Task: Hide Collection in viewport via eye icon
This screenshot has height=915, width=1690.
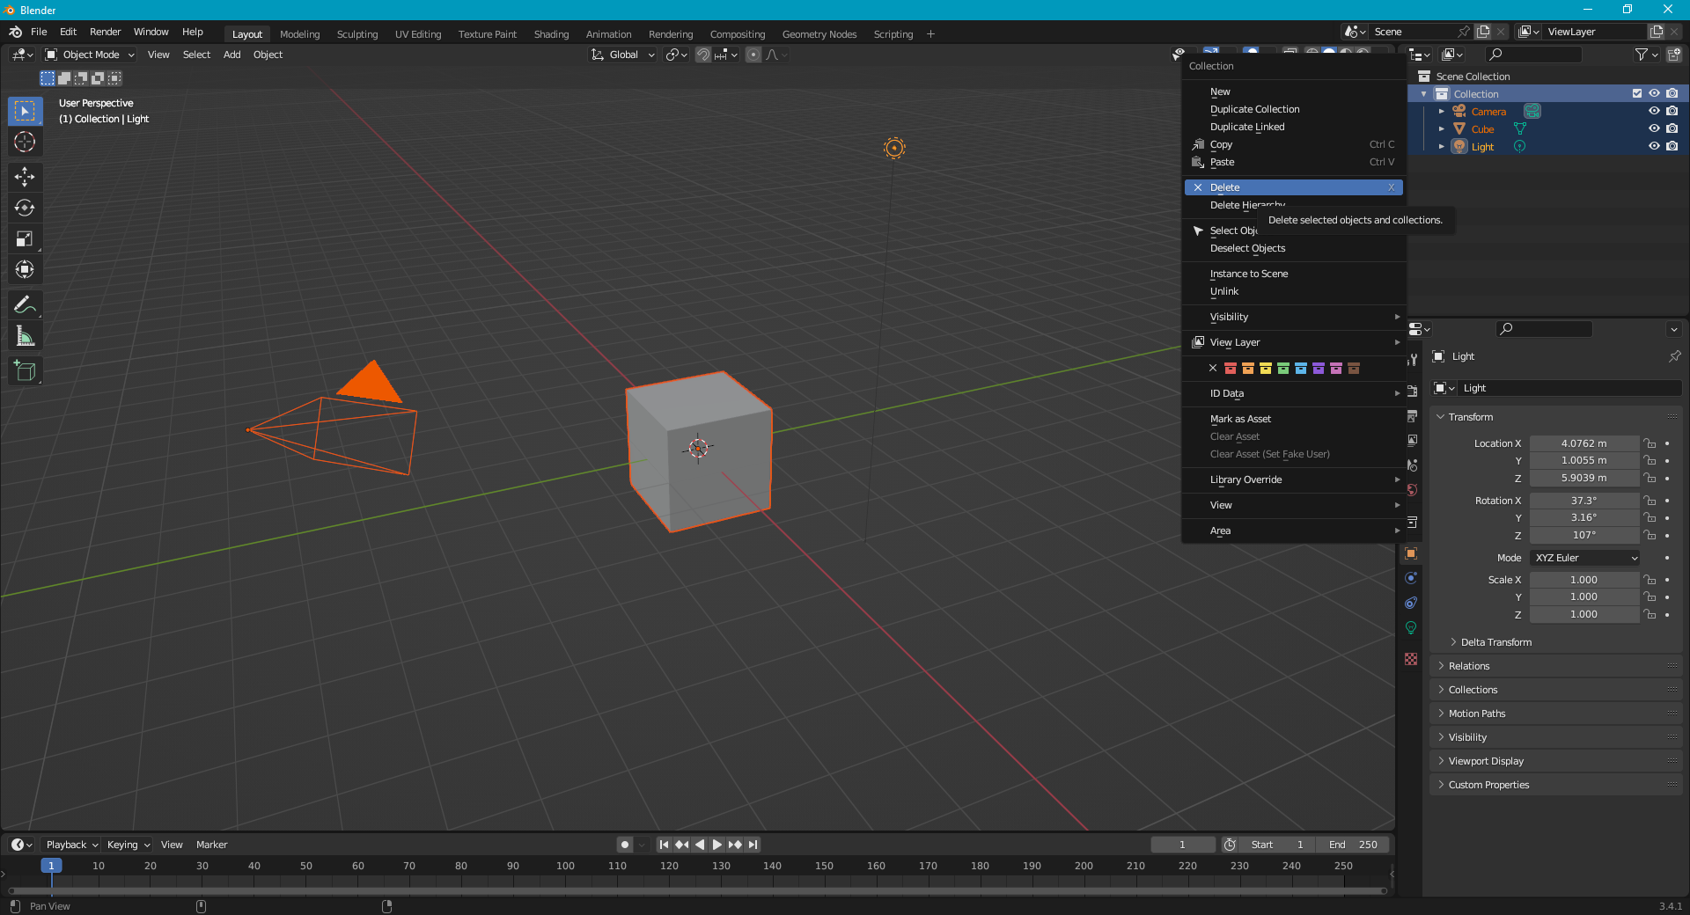Action: pos(1654,94)
